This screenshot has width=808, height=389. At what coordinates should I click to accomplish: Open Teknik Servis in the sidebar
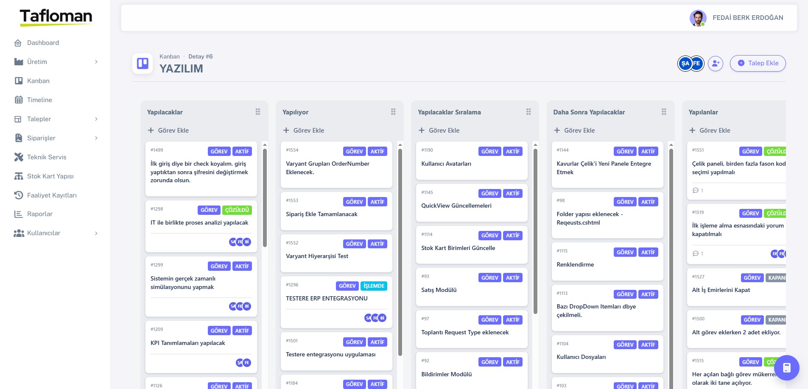coord(47,157)
